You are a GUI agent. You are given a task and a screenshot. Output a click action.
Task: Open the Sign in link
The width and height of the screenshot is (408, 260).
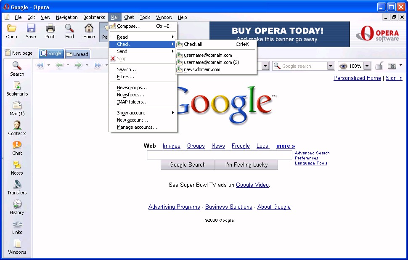click(394, 78)
